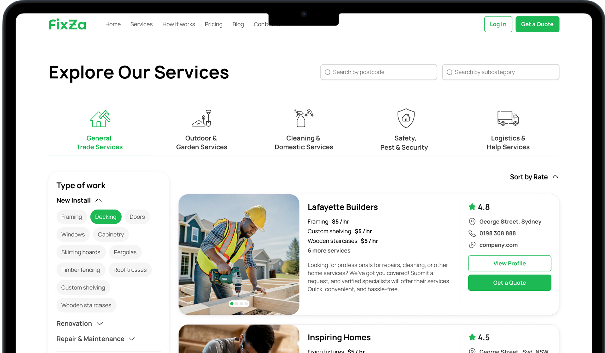This screenshot has width=605, height=353.
Task: Toggle the Cabinetry filter chip
Action: pos(111,234)
